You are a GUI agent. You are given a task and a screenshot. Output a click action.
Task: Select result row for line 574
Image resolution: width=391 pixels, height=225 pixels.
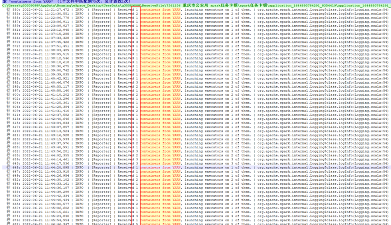(197, 50)
